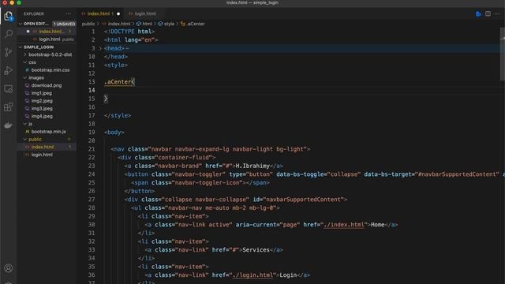This screenshot has width=505, height=284.
Task: Follow the ./index.html href link
Action: pos(344,224)
